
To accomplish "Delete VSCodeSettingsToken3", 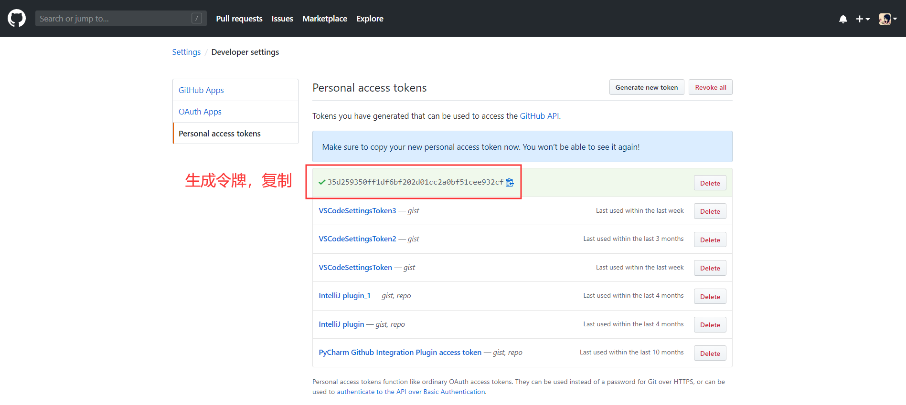I will coord(710,211).
